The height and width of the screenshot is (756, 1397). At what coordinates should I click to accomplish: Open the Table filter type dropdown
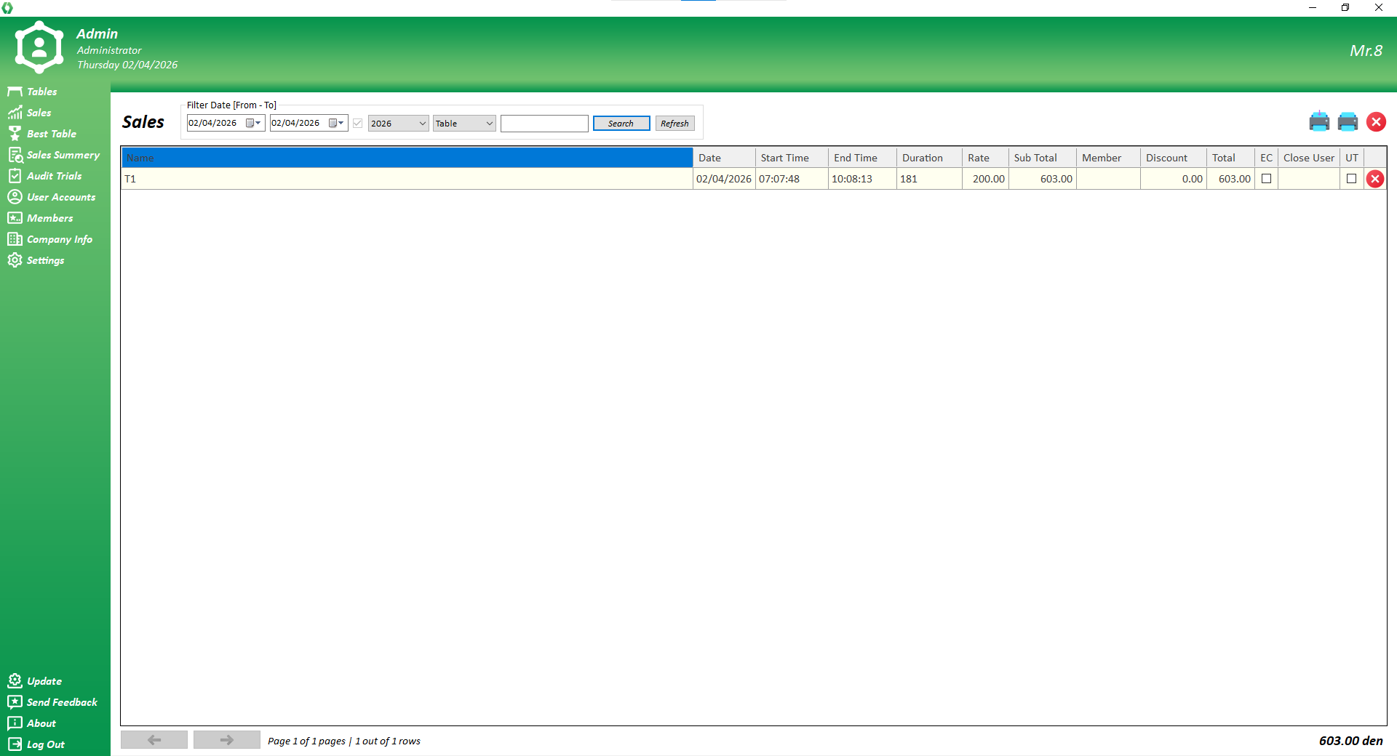click(x=489, y=124)
